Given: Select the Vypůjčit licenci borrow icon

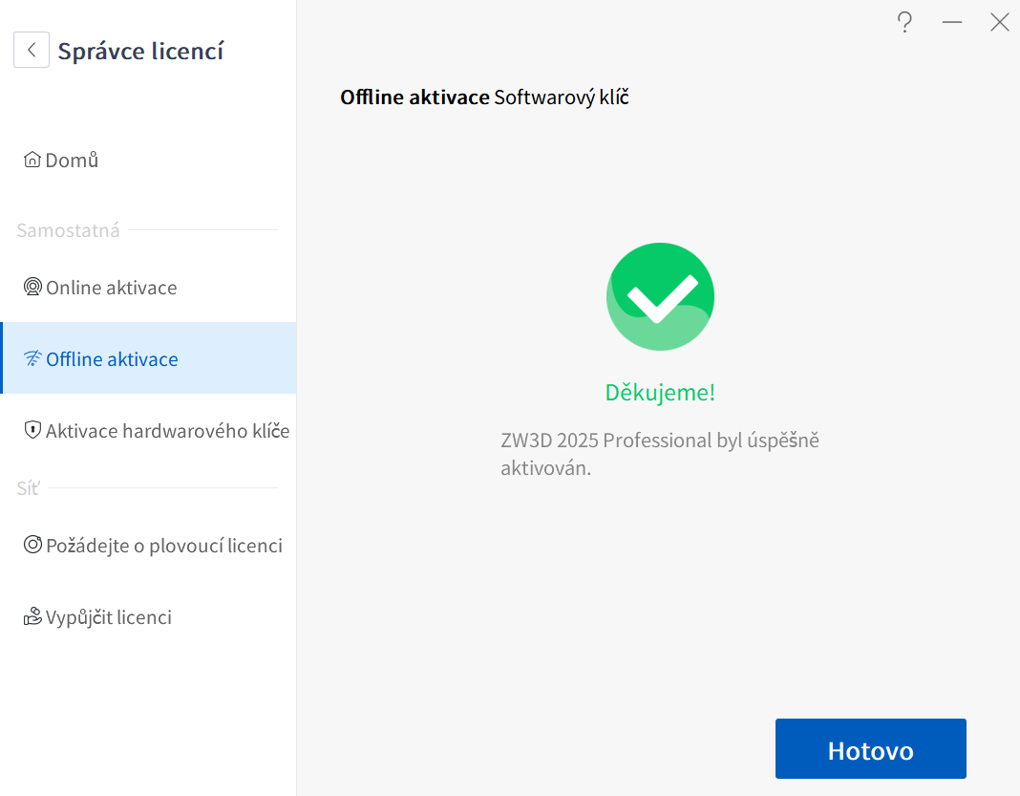Looking at the screenshot, I should click(33, 616).
